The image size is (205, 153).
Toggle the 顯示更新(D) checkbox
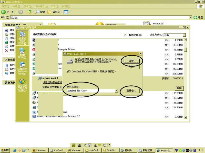[x=125, y=35]
